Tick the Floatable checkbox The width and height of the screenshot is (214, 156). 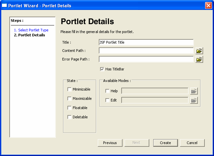69,108
